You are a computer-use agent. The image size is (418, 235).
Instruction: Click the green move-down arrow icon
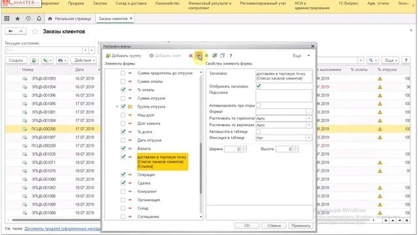tap(206, 55)
